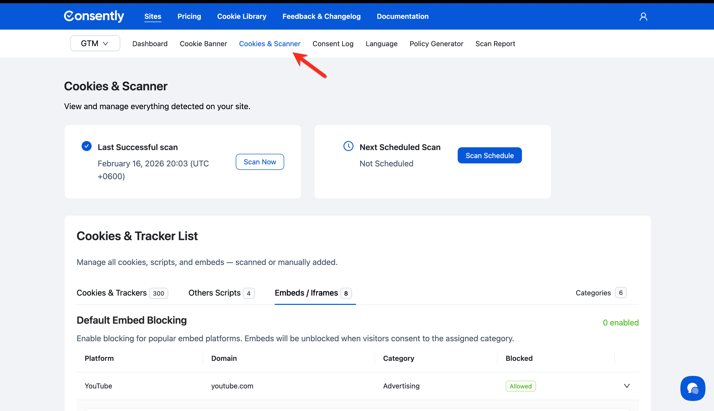Screen dimensions: 714x411
Task: Click the Allowed status badge for YouTube
Action: (x=520, y=386)
